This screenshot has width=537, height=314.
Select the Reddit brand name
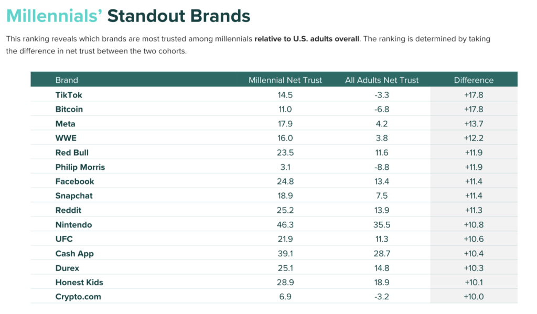click(69, 210)
